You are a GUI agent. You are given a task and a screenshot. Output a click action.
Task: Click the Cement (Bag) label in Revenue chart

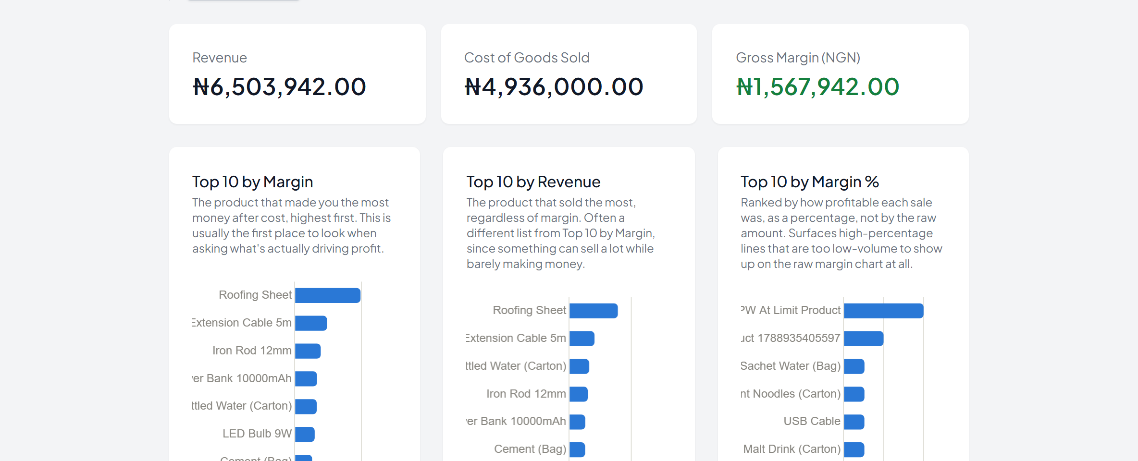click(530, 449)
